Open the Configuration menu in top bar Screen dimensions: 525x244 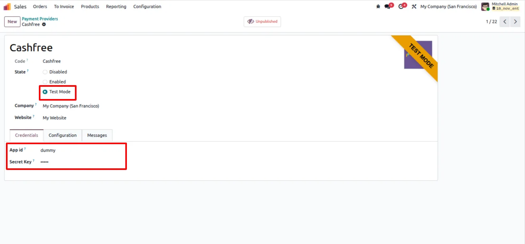[x=147, y=6]
